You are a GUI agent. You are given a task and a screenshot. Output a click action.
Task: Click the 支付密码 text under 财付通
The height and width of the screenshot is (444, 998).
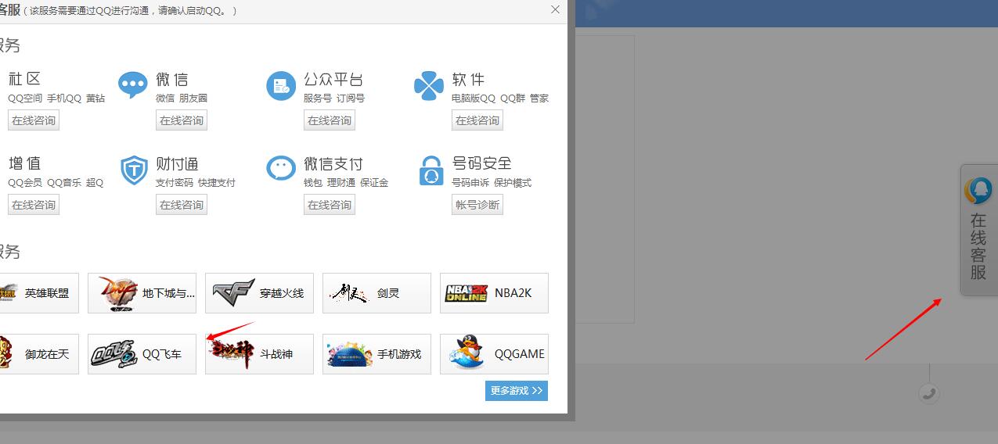tap(175, 183)
